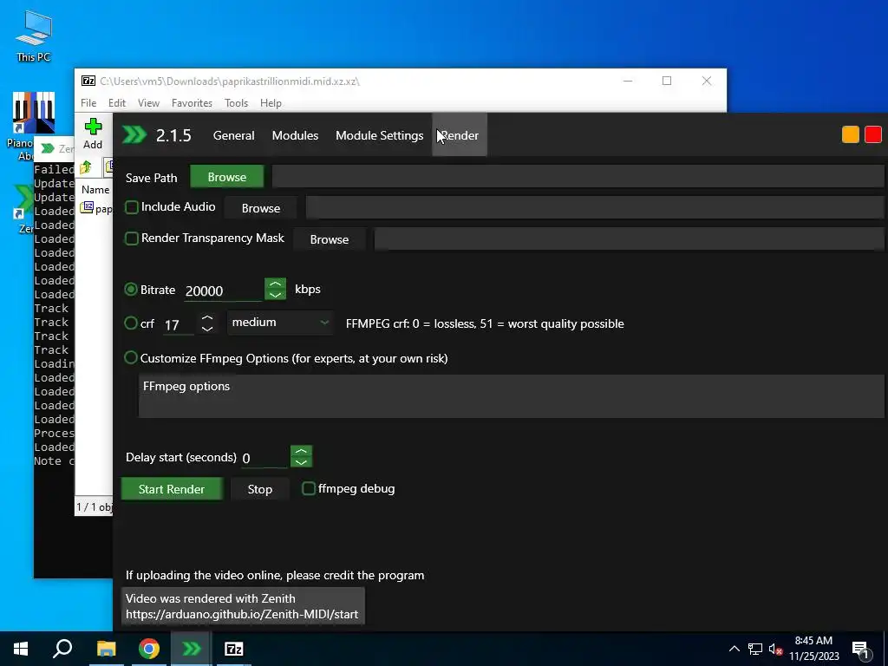Click the transparency mask path field

coord(630,239)
